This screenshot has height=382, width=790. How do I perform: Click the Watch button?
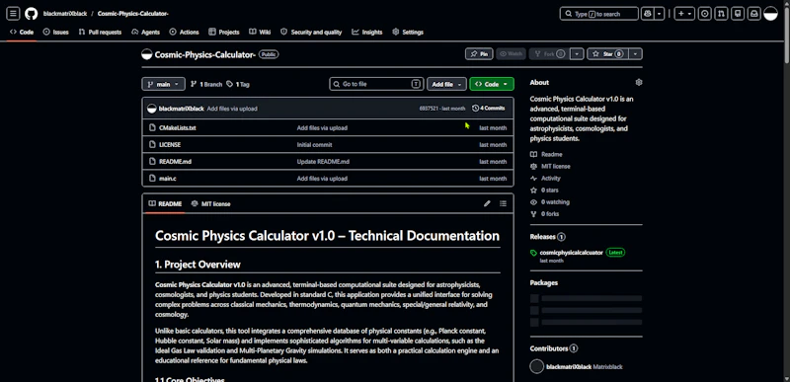pyautogui.click(x=511, y=54)
